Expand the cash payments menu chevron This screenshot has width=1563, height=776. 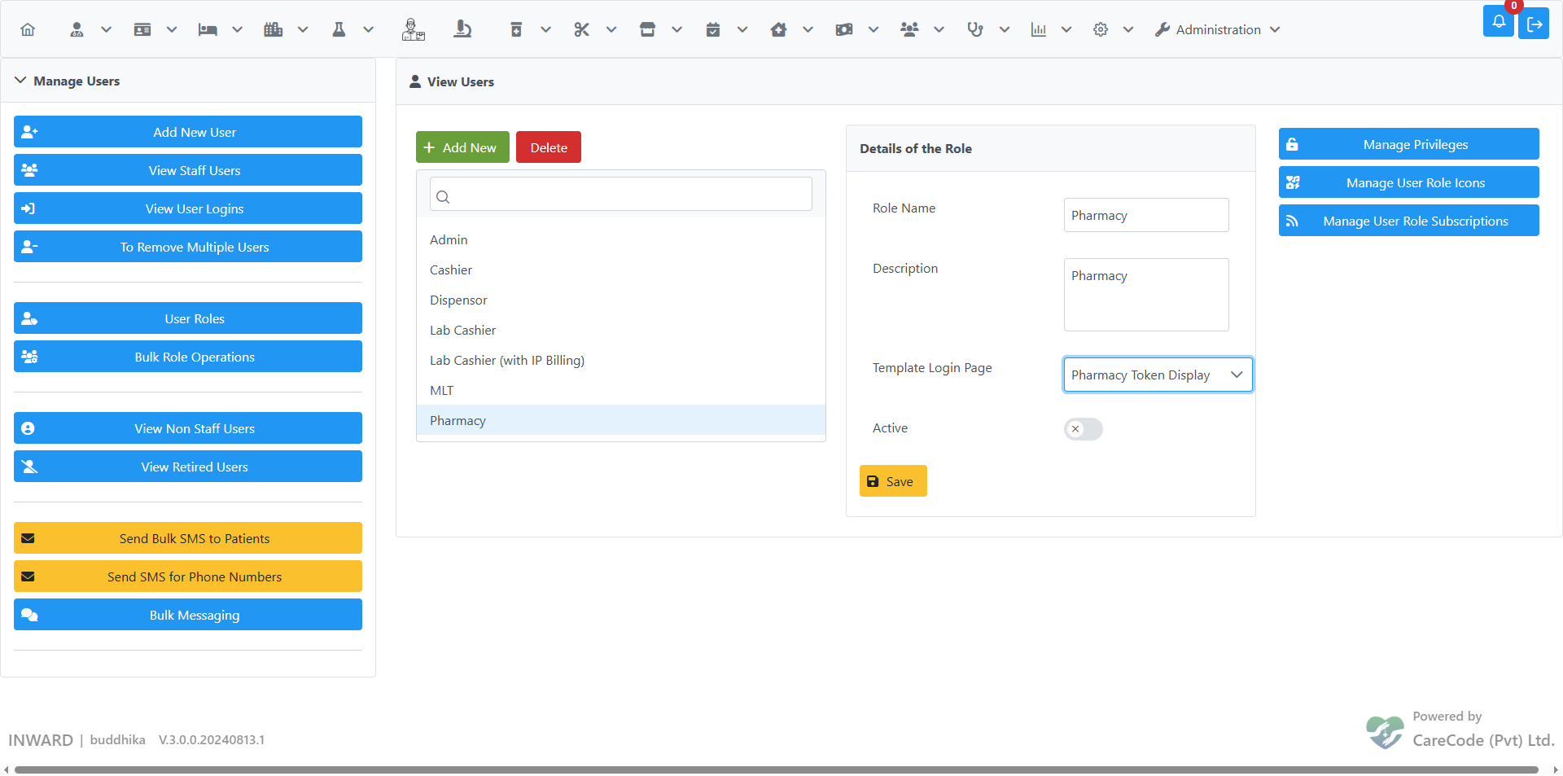click(x=873, y=29)
